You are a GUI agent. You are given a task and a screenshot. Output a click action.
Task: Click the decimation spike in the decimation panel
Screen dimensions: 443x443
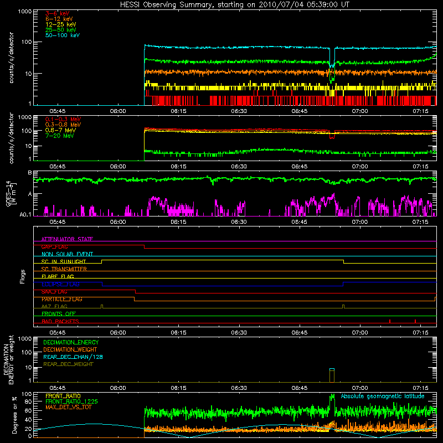coord(332,375)
